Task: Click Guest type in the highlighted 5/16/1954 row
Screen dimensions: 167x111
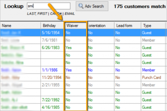Action: click(x=147, y=33)
